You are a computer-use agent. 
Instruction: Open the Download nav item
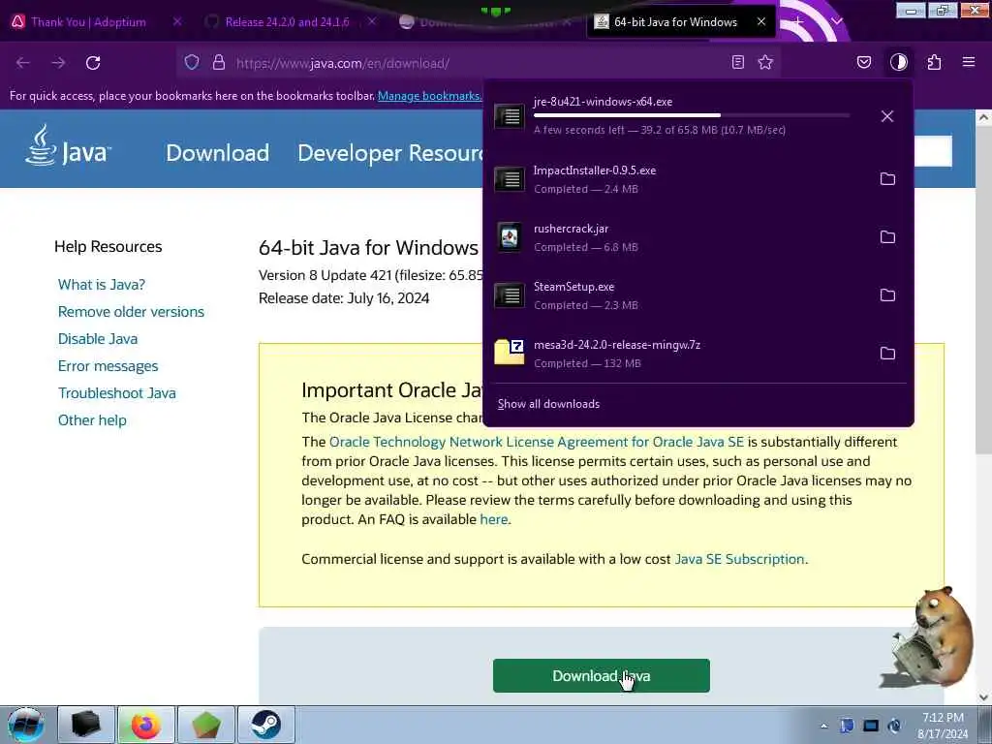pos(218,153)
